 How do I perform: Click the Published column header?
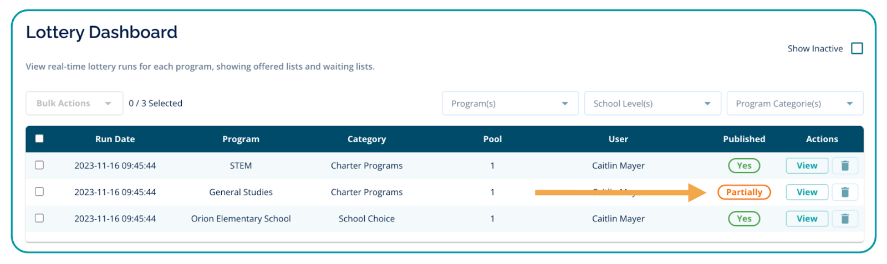coord(744,139)
